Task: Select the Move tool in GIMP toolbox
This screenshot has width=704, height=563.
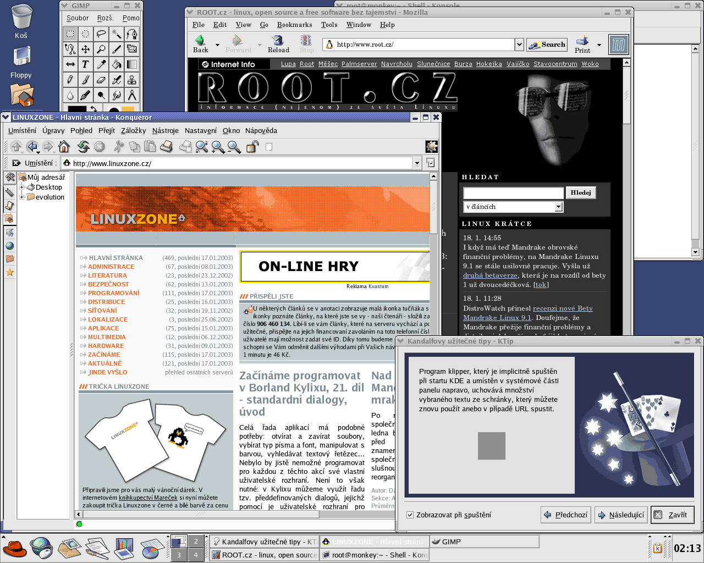Action: click(x=86, y=49)
